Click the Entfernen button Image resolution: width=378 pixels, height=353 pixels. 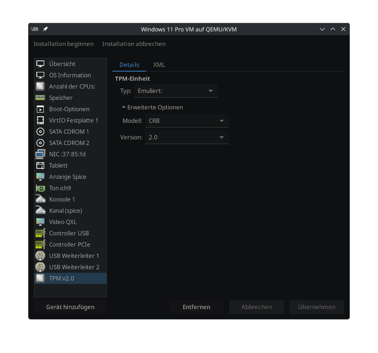[x=196, y=307]
